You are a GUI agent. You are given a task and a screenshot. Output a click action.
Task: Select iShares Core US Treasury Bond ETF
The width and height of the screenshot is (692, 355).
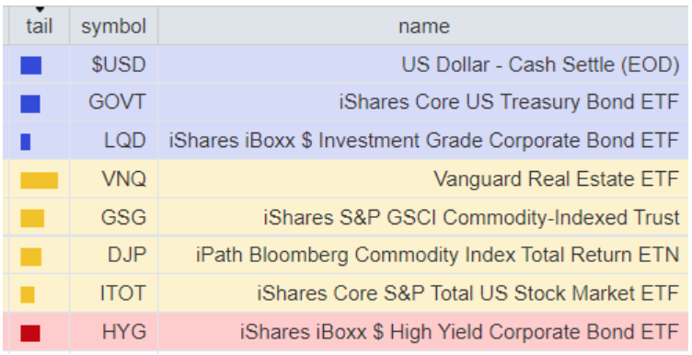[509, 102]
